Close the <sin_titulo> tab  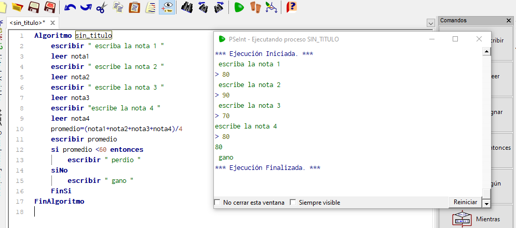52,23
